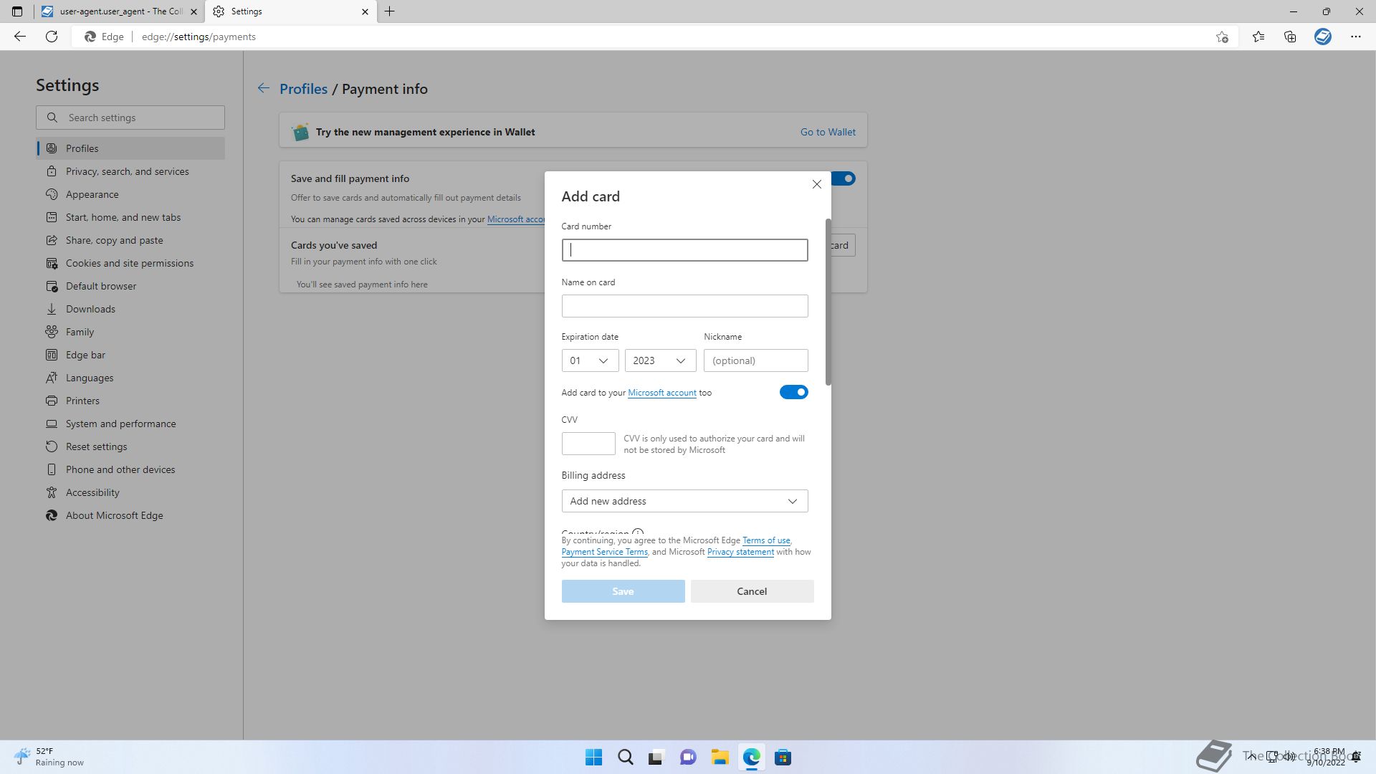1376x774 pixels.
Task: Open the Favorites list icon
Action: pyautogui.click(x=1258, y=37)
